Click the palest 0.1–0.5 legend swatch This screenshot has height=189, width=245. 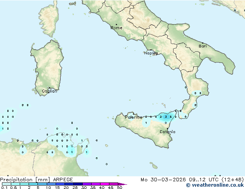pyautogui.click(x=7, y=184)
